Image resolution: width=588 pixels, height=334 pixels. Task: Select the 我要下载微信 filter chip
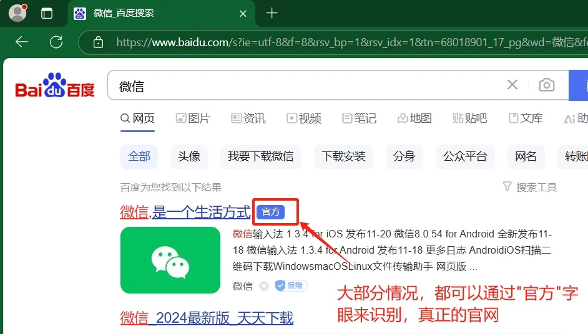coord(261,156)
